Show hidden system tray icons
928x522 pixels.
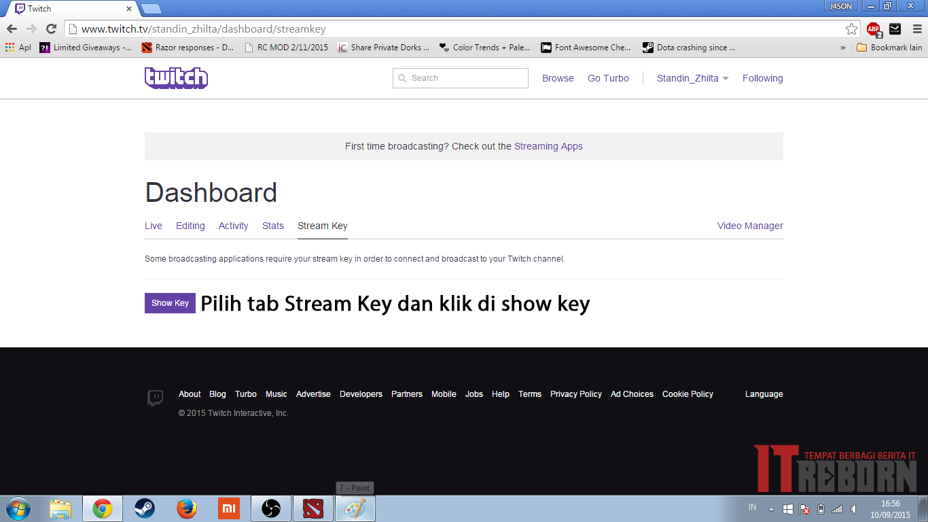(x=771, y=509)
